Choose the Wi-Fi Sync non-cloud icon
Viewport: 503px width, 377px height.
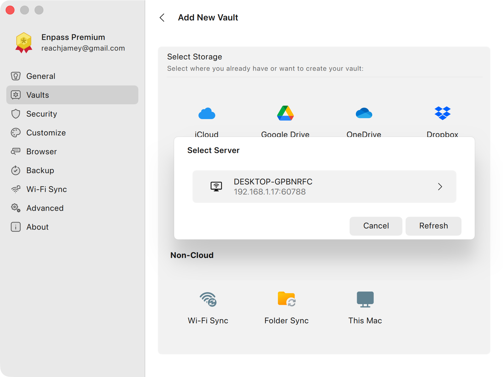point(208,299)
